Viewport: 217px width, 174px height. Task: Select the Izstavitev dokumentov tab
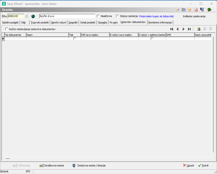pos(133,22)
